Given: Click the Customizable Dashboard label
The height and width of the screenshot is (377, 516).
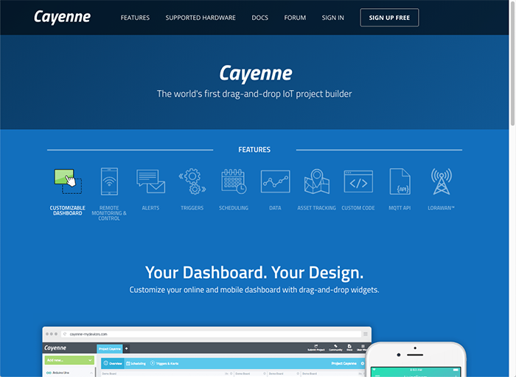Looking at the screenshot, I should (x=68, y=211).
